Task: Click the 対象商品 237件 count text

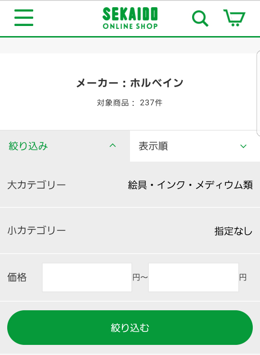Action: [x=130, y=103]
